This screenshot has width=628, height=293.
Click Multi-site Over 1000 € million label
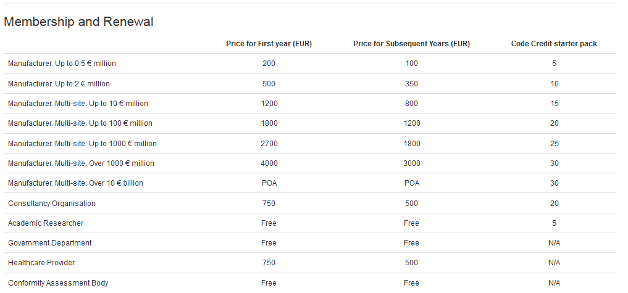click(x=81, y=163)
